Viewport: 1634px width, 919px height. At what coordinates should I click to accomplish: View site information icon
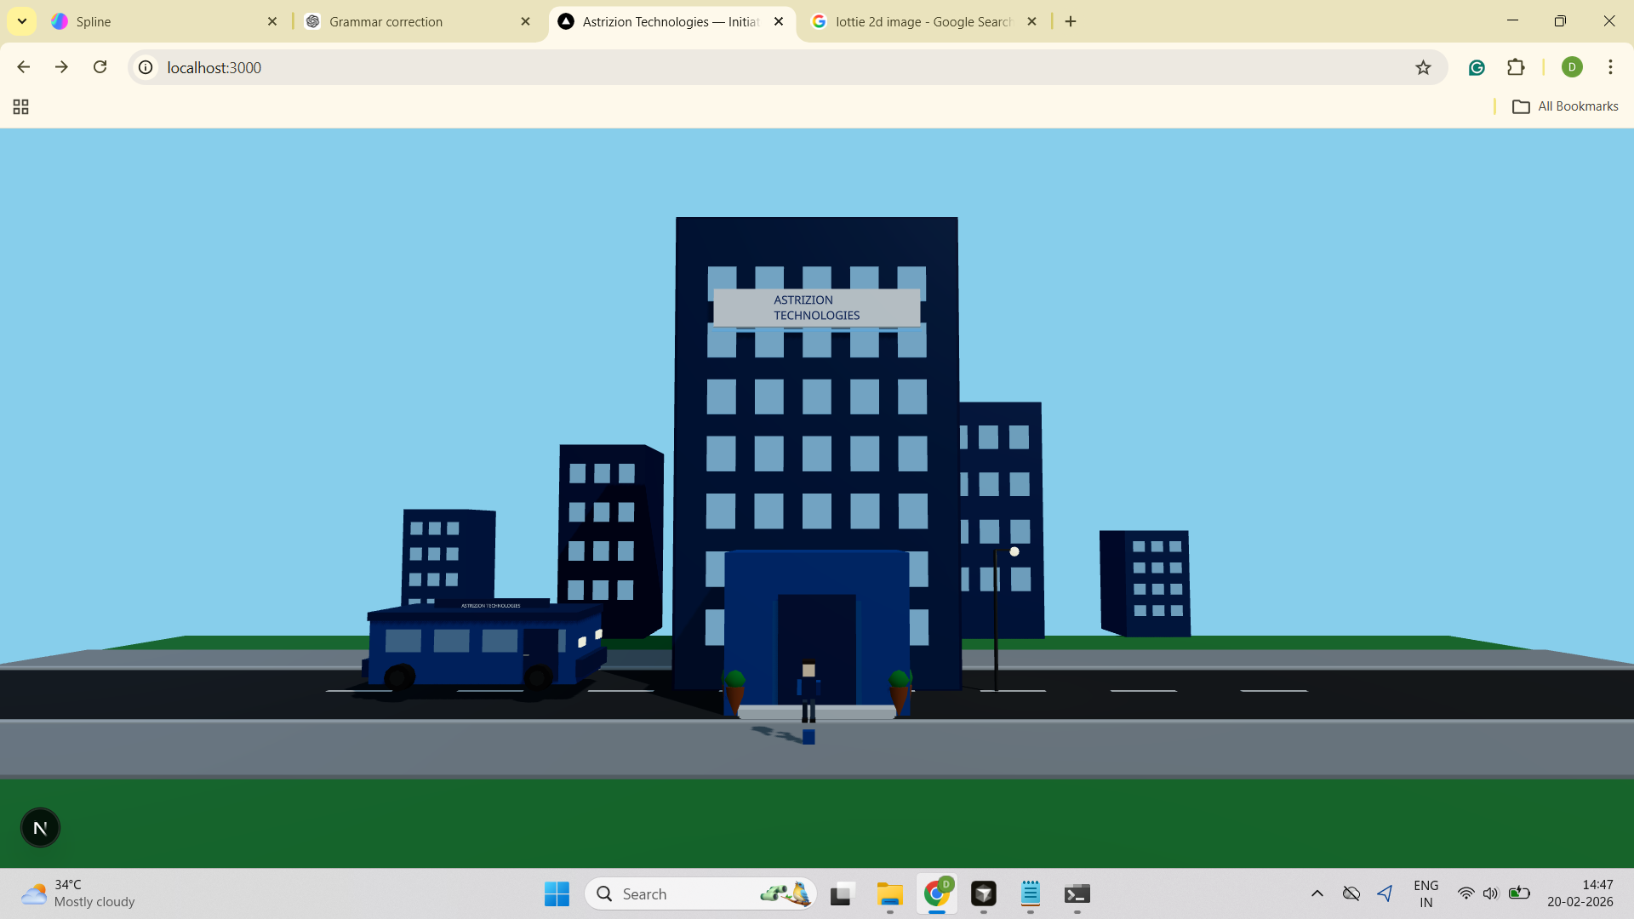146,67
